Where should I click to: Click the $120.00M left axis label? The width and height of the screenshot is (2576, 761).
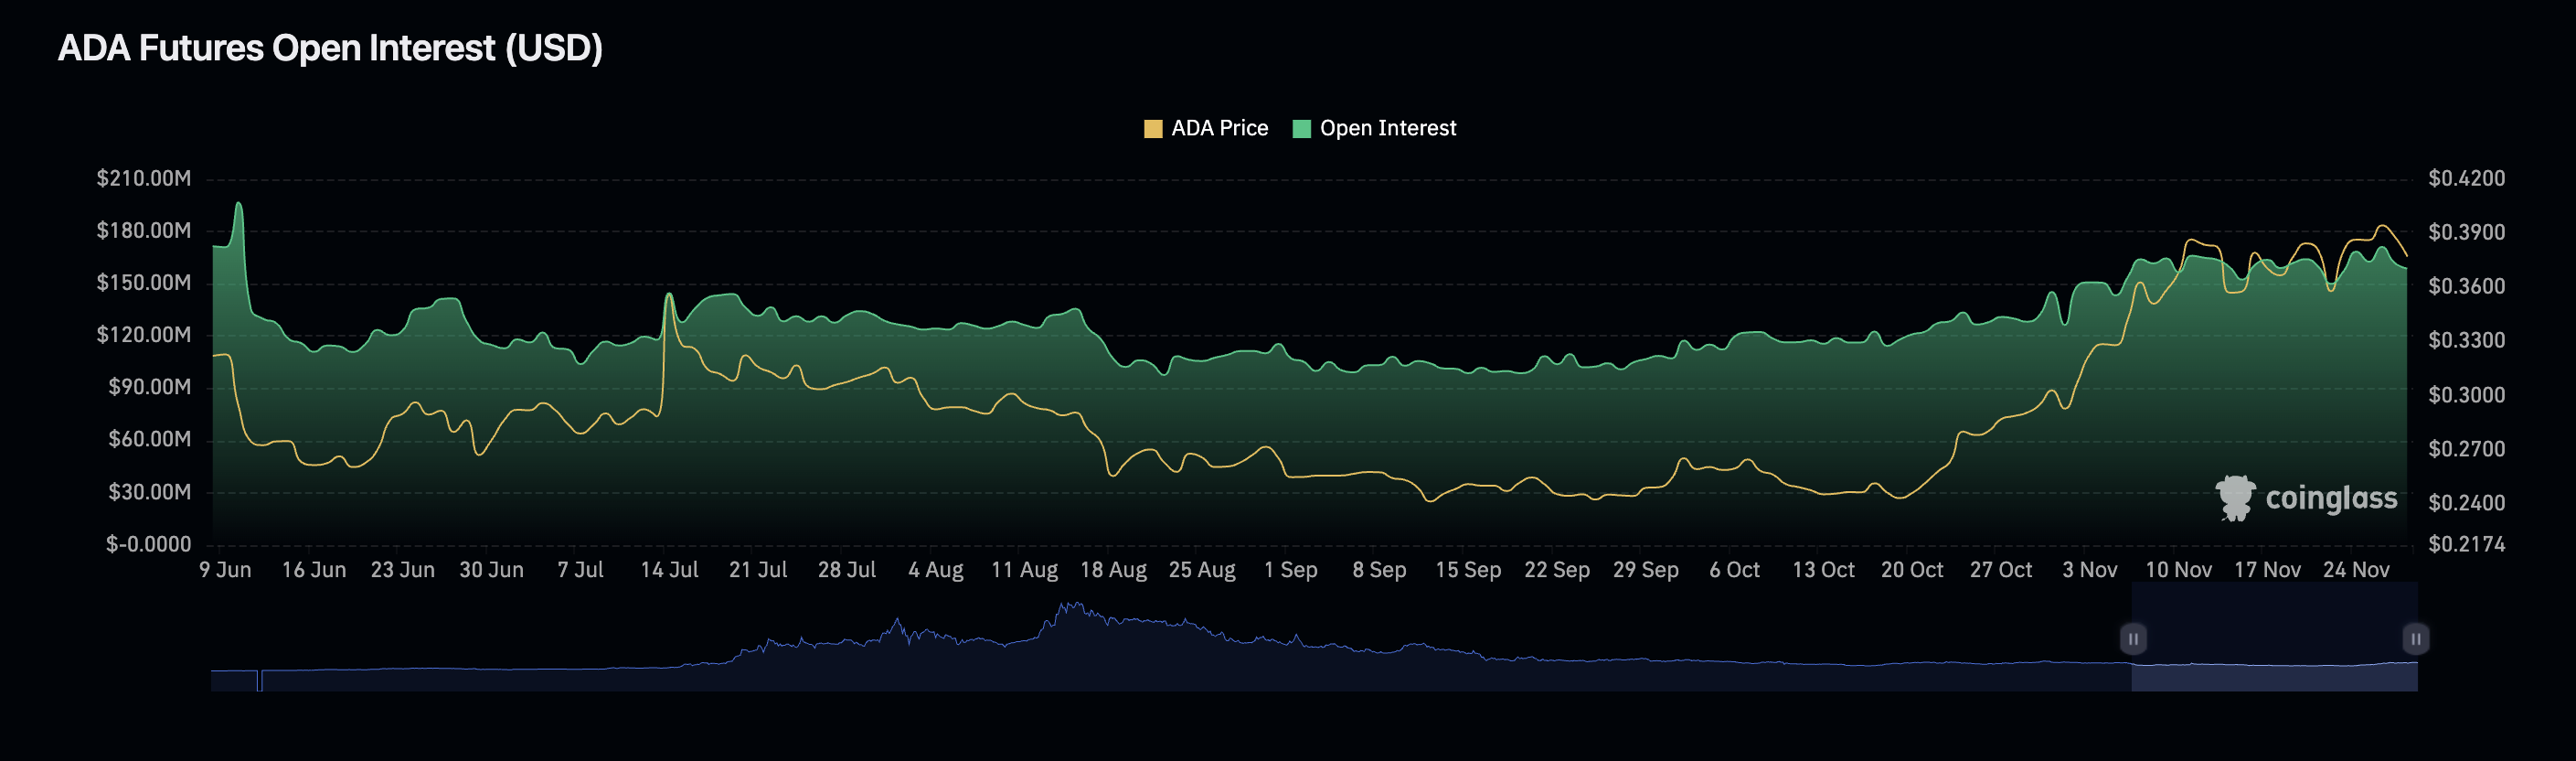pos(143,335)
